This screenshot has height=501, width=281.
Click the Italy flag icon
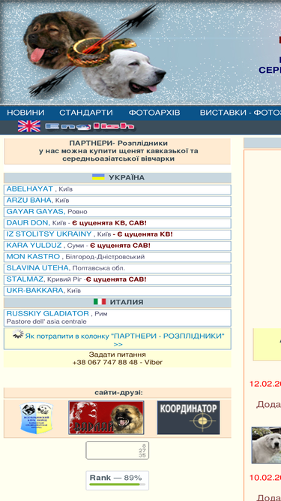(x=100, y=302)
